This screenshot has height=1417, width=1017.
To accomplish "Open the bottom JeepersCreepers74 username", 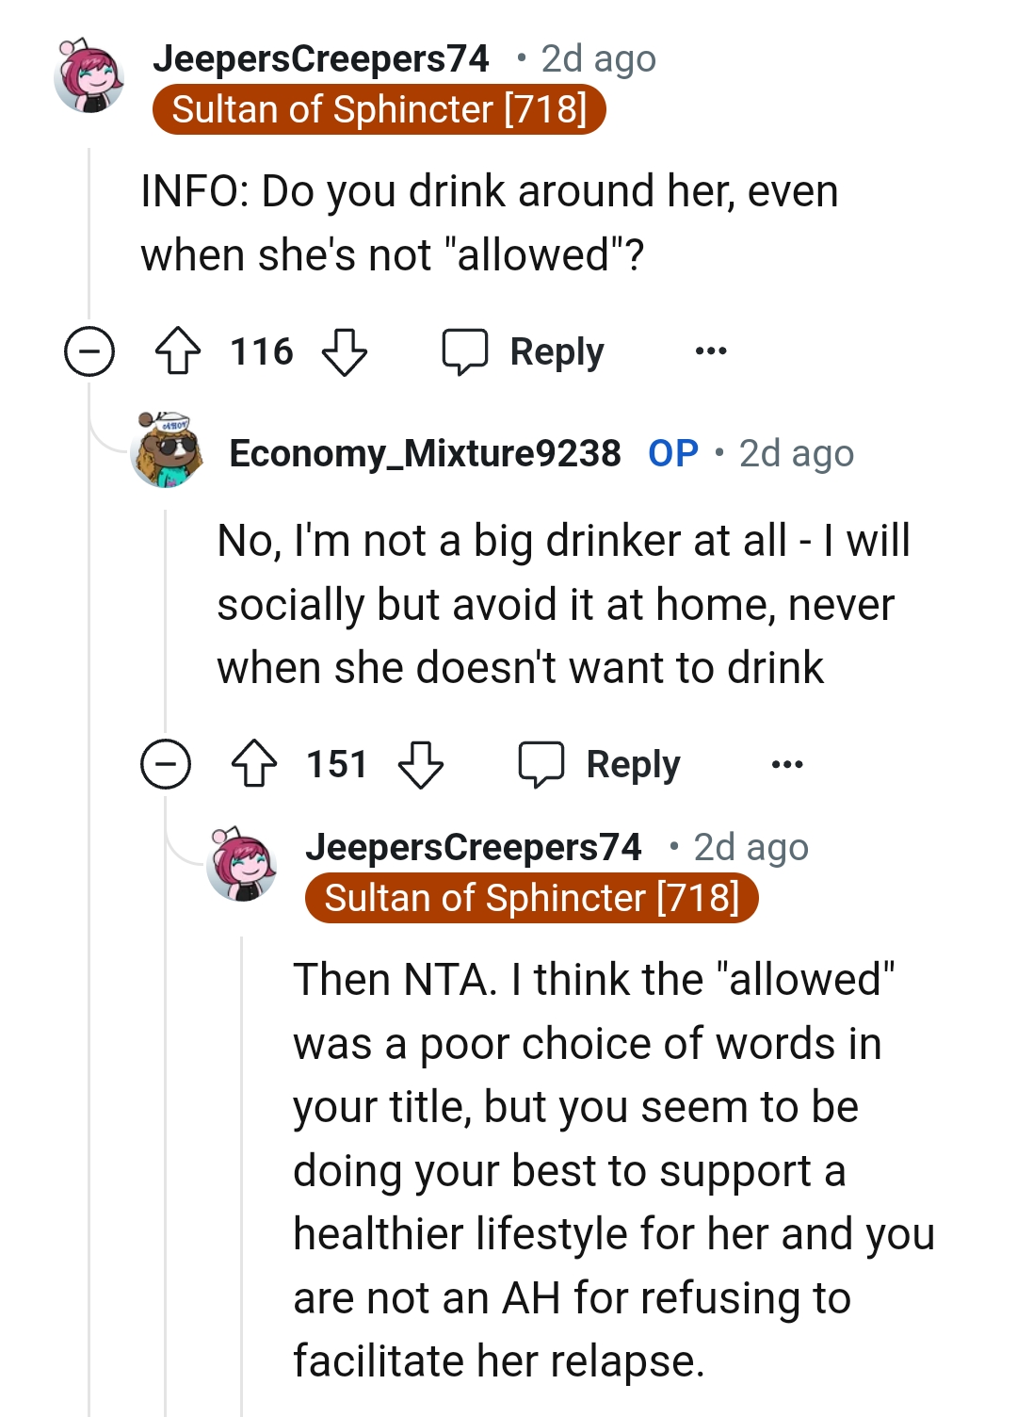I will coord(476,846).
